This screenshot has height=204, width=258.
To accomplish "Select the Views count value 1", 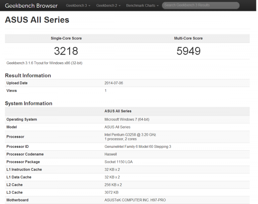I will click(x=106, y=90).
